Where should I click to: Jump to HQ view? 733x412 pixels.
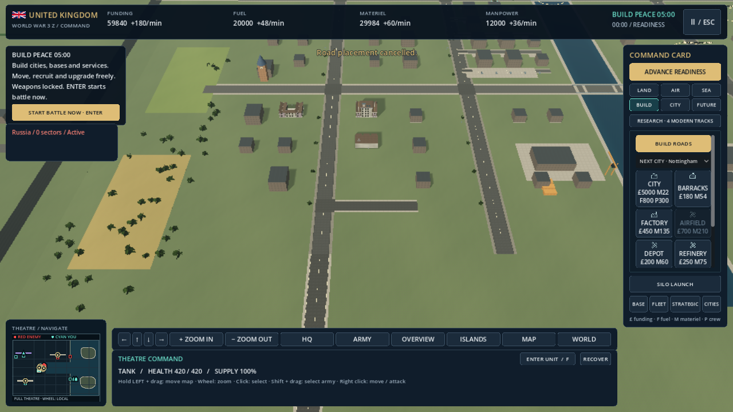pos(307,339)
